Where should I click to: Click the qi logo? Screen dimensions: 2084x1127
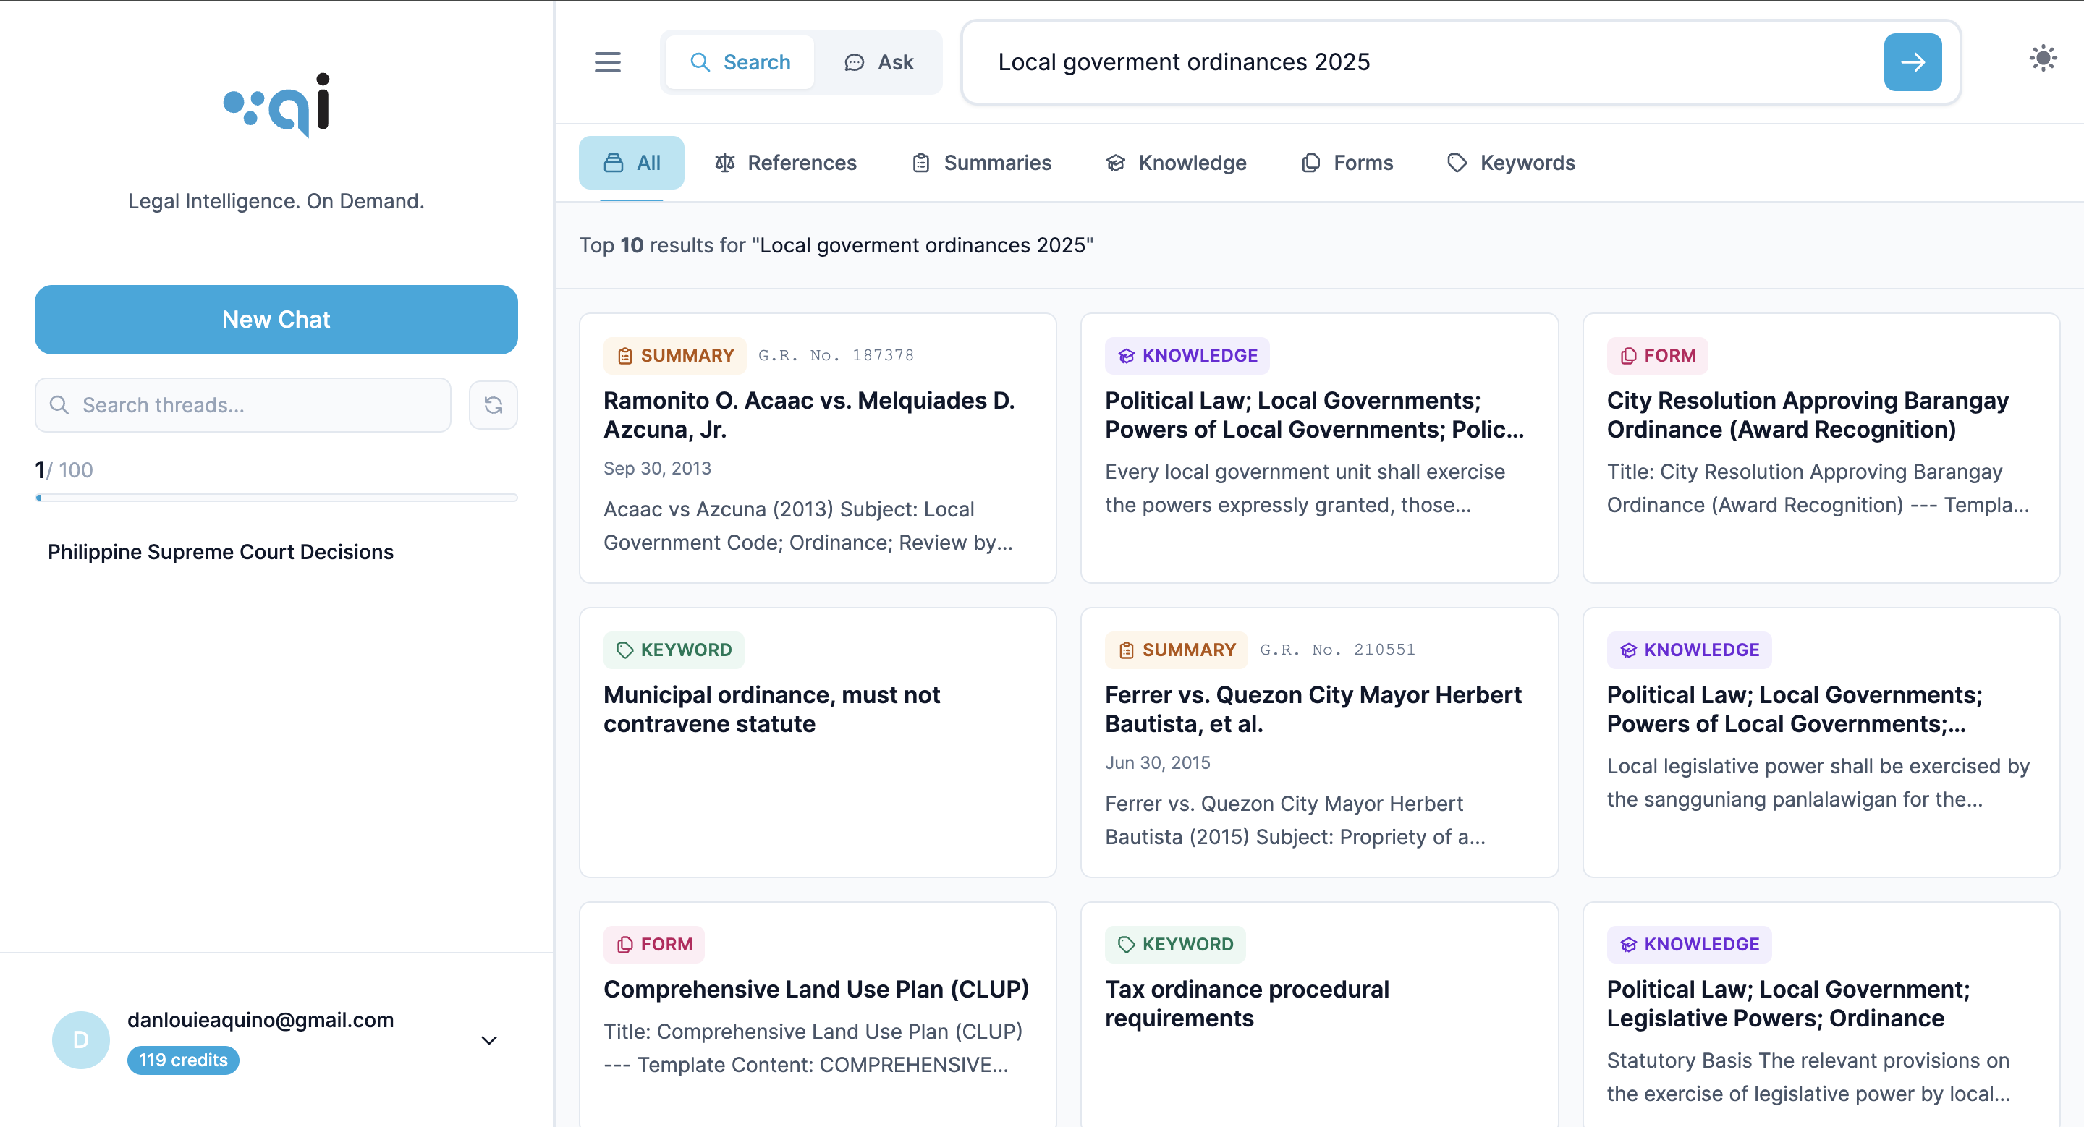pos(276,105)
